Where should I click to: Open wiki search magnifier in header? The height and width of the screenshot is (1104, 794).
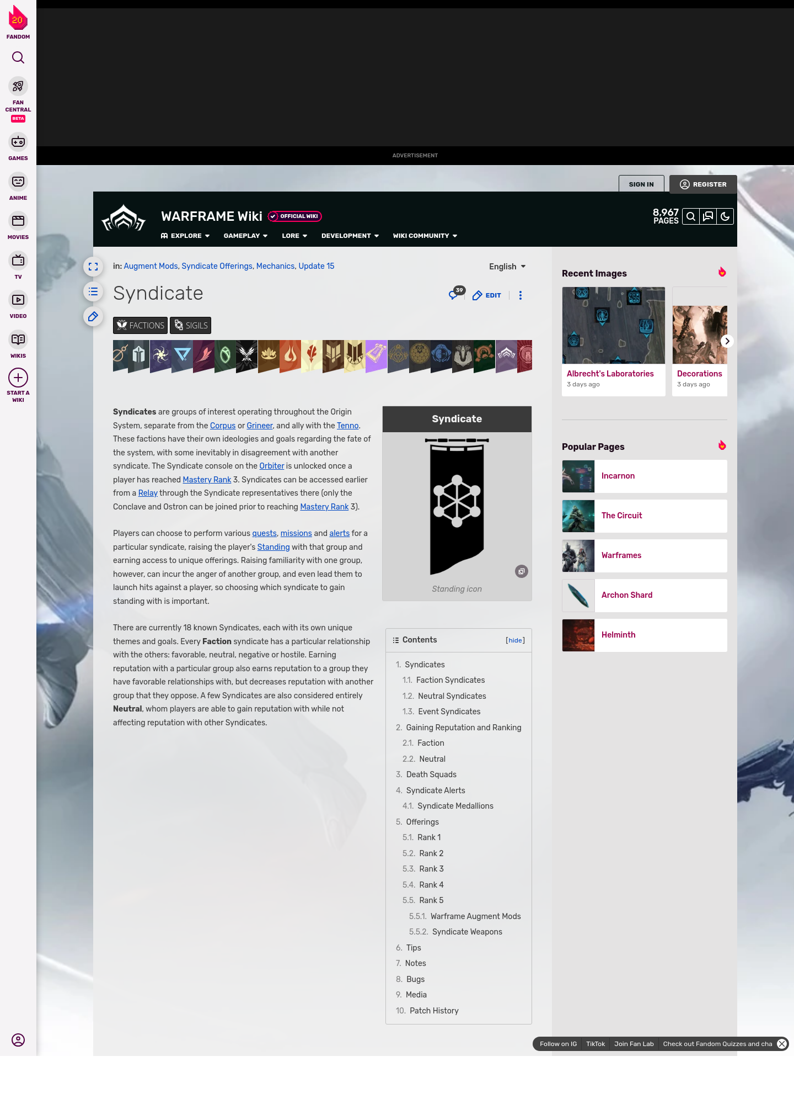click(691, 216)
